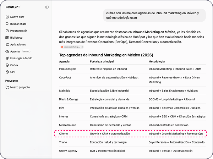
Task: Click 'Consultoría estratégica y CRM' cell
Action: click(109, 116)
